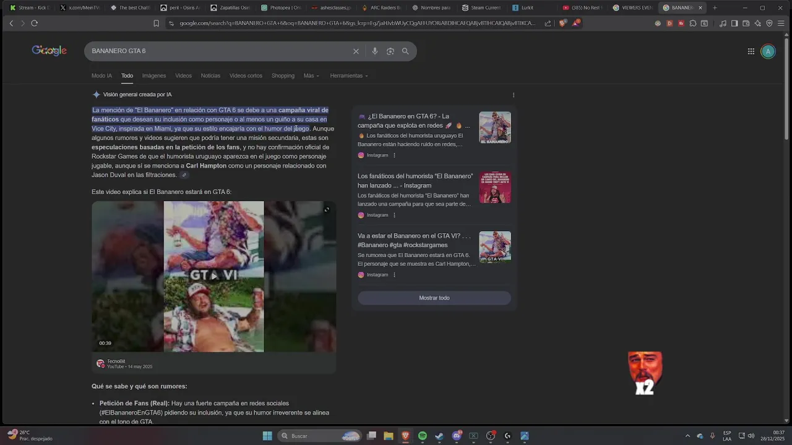Switch to Videos cortos tab
Image resolution: width=792 pixels, height=445 pixels.
tap(246, 76)
